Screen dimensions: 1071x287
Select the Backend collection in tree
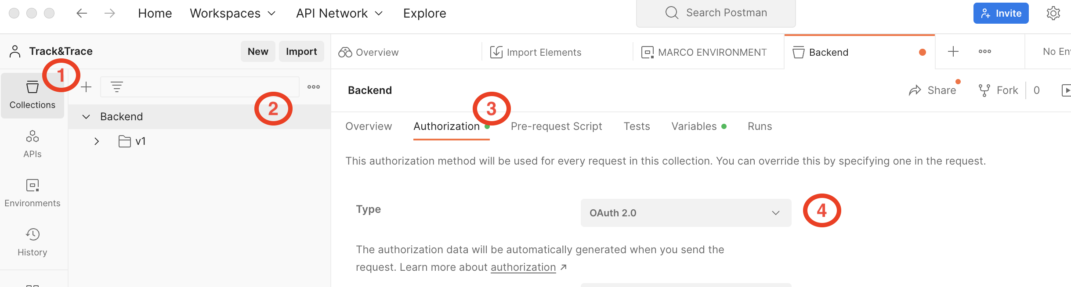coord(199,117)
